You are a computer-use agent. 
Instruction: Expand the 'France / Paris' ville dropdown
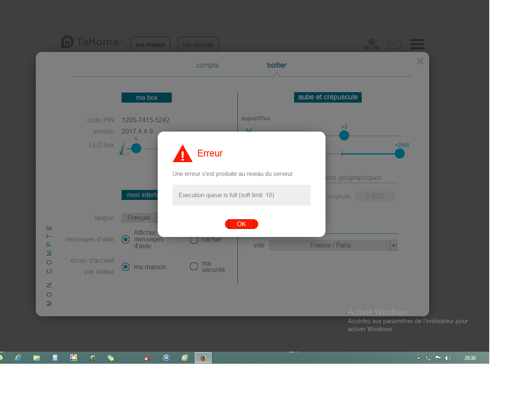point(393,245)
